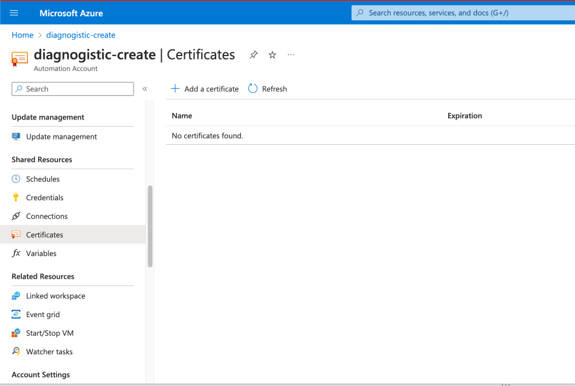This screenshot has height=386, width=575.
Task: Click the Update management section heading
Action: (48, 117)
